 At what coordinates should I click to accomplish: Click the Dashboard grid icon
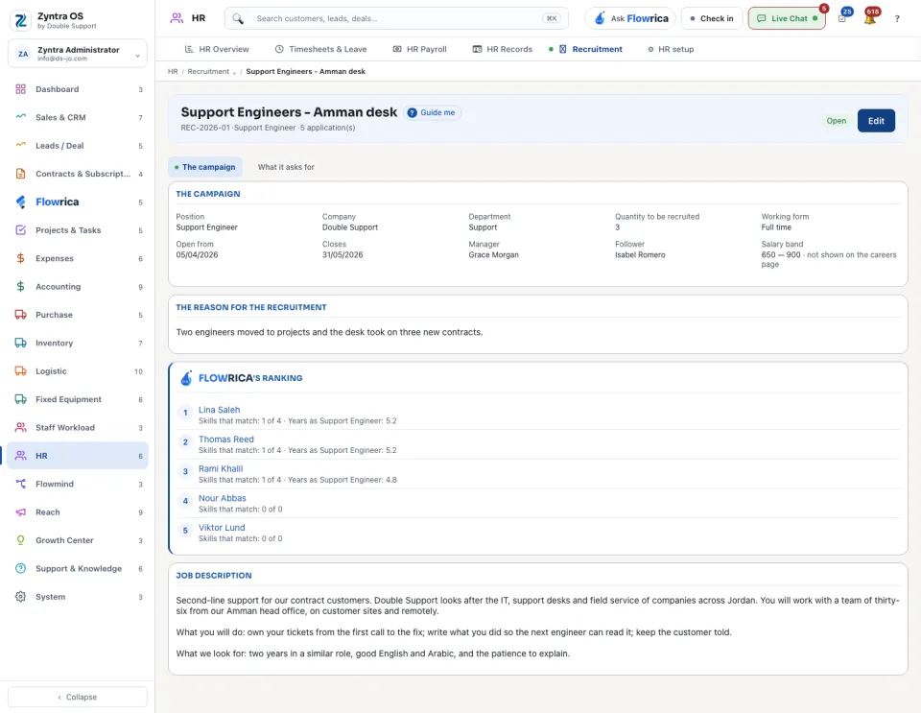tap(20, 89)
